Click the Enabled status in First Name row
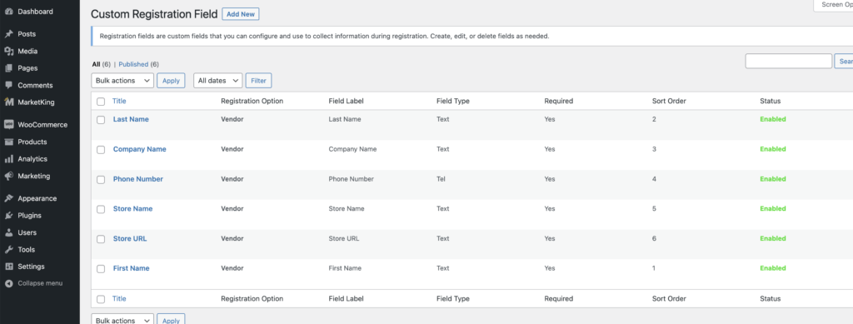Viewport: 853px width, 324px height. click(773, 268)
